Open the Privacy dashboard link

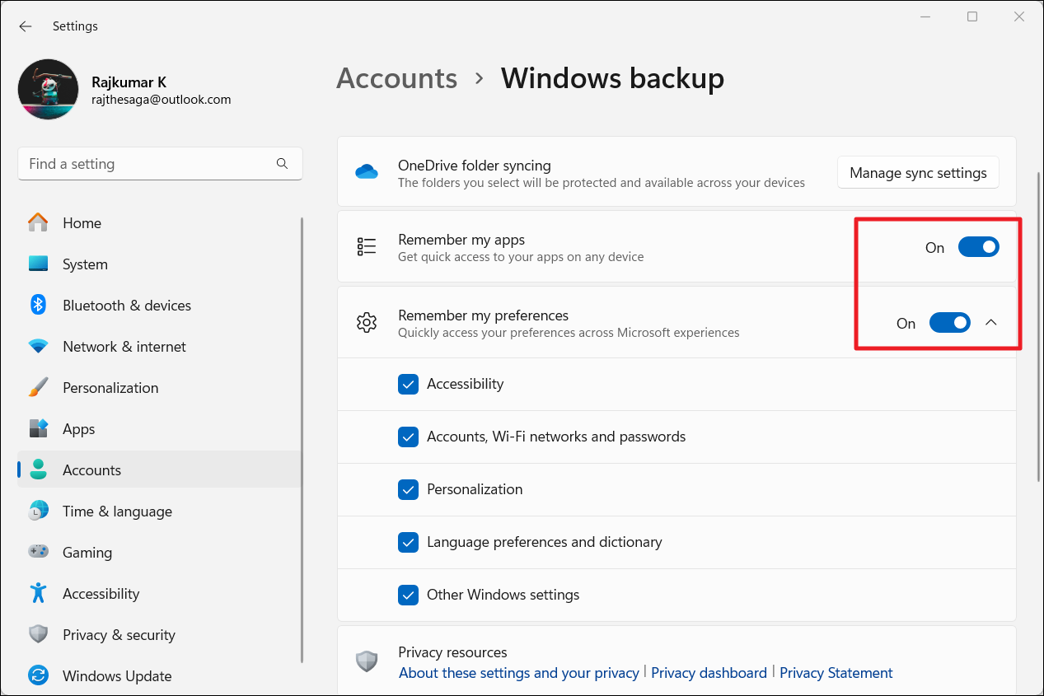tap(709, 673)
